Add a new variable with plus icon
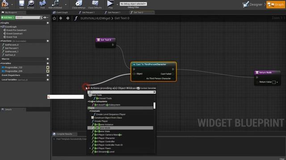This screenshot has height=160, width=286. point(48,63)
